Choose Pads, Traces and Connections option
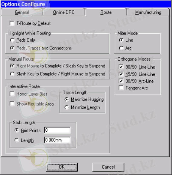172x175 pixels. pyautogui.click(x=12, y=48)
